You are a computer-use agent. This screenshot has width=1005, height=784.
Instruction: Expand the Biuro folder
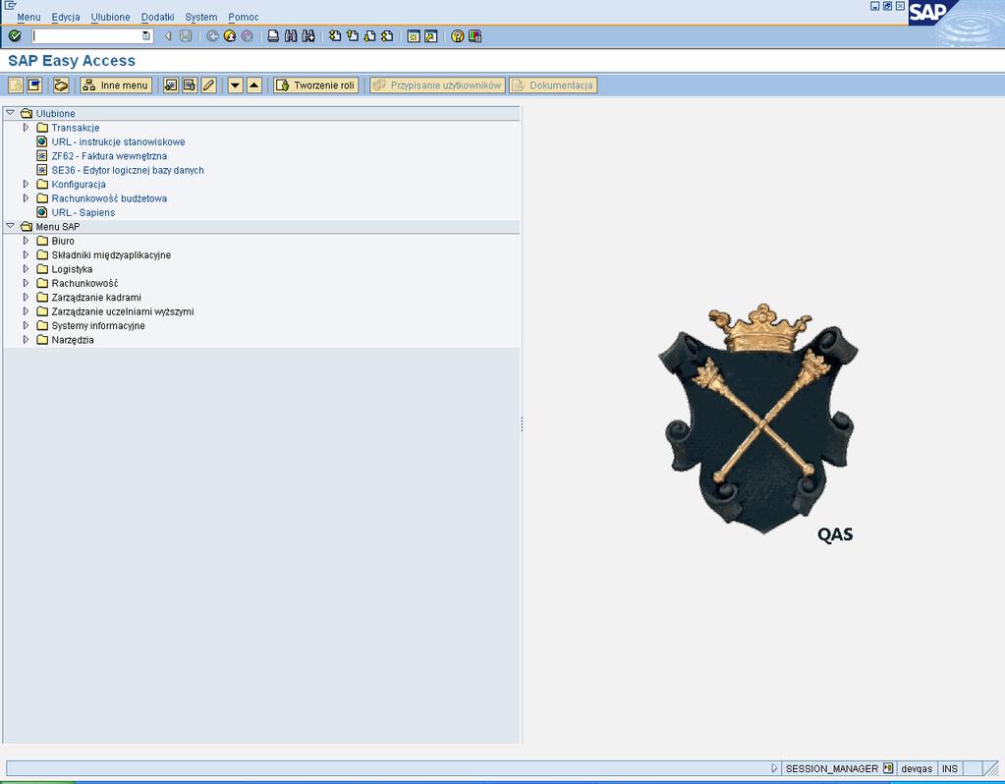(x=27, y=241)
